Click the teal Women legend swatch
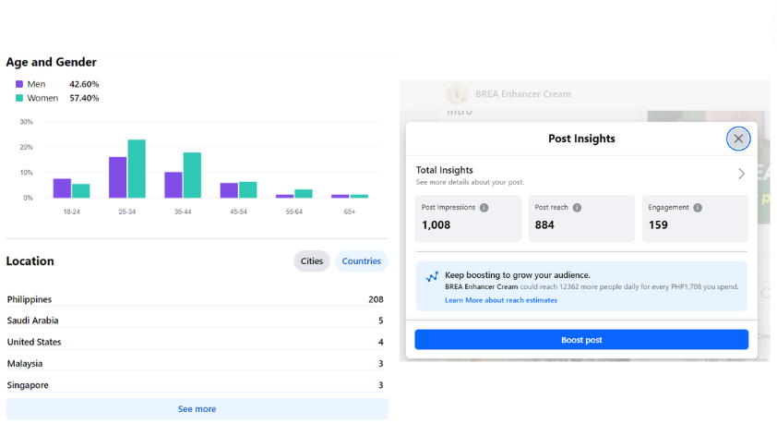Viewport: 777px width, 436px height. (x=19, y=98)
